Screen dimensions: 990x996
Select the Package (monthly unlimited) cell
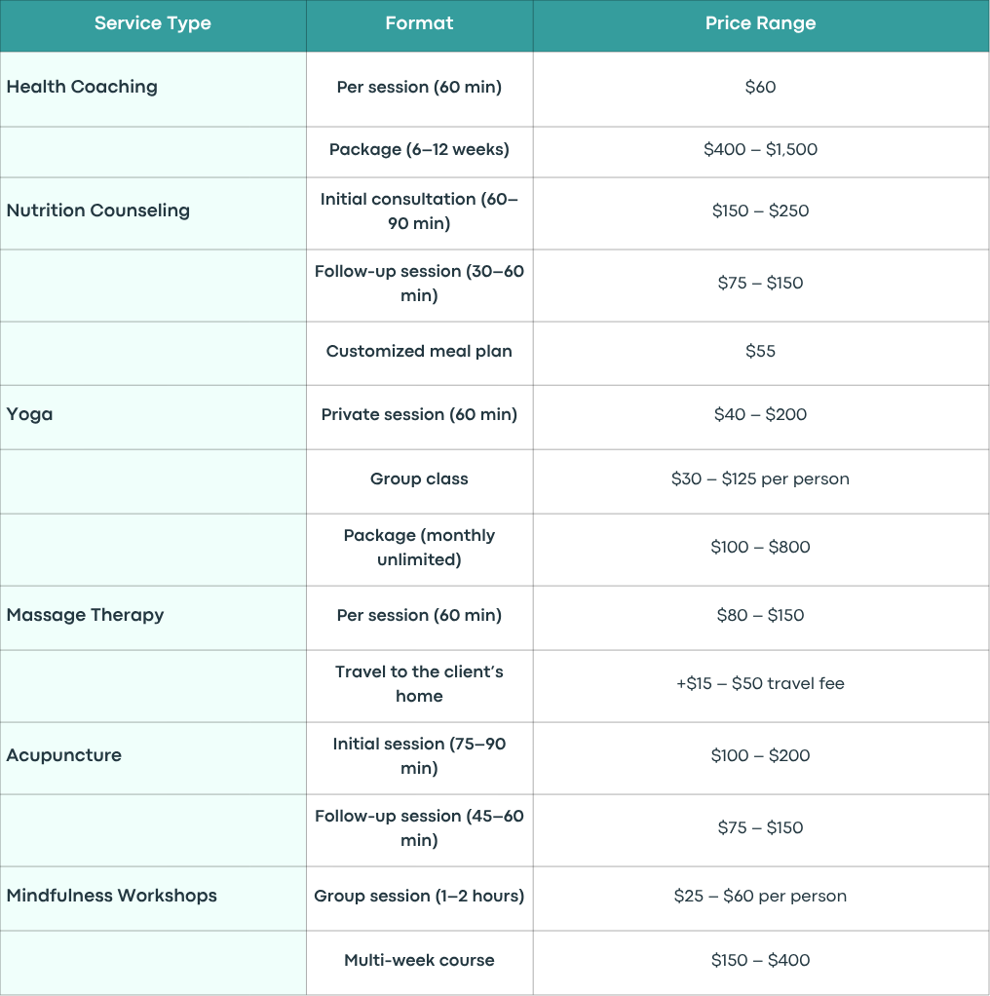[x=419, y=550]
